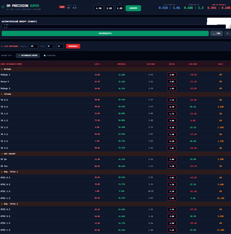
Task: Edit bookmaker odds in ИТБ2 1.5 row
Action: click(x=172, y=223)
